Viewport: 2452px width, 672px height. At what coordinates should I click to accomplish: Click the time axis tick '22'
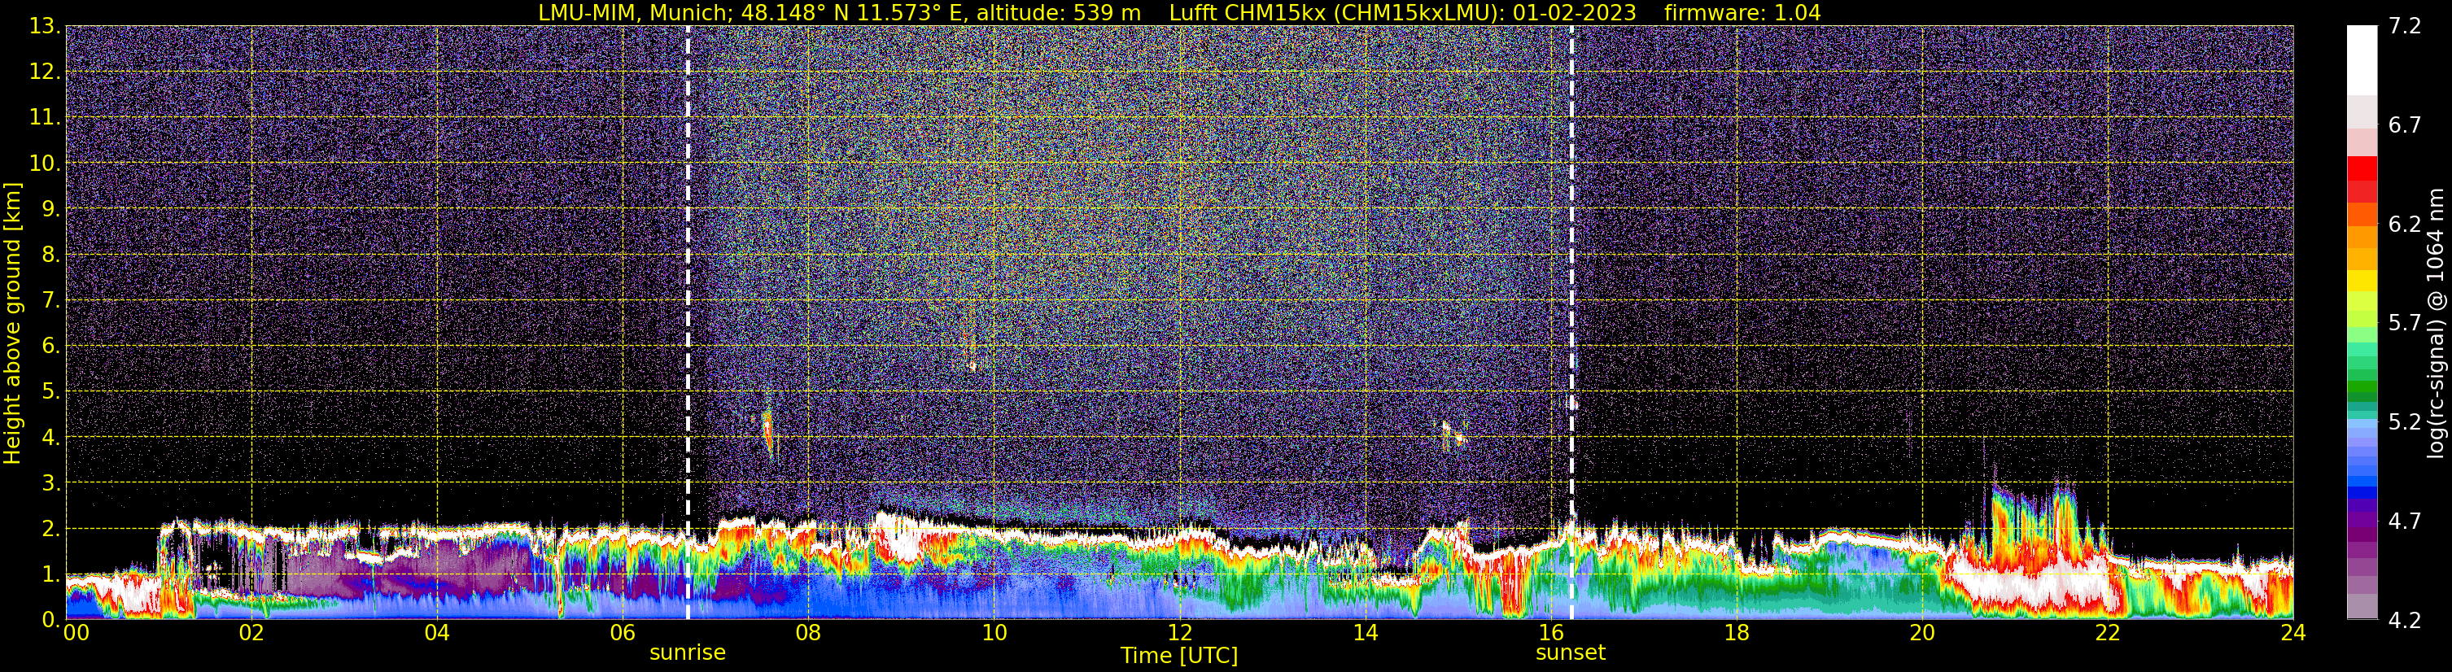tap(2108, 633)
